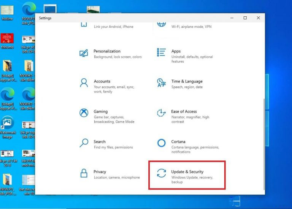
Task: Open Ease of Access category title
Action: coord(184,111)
